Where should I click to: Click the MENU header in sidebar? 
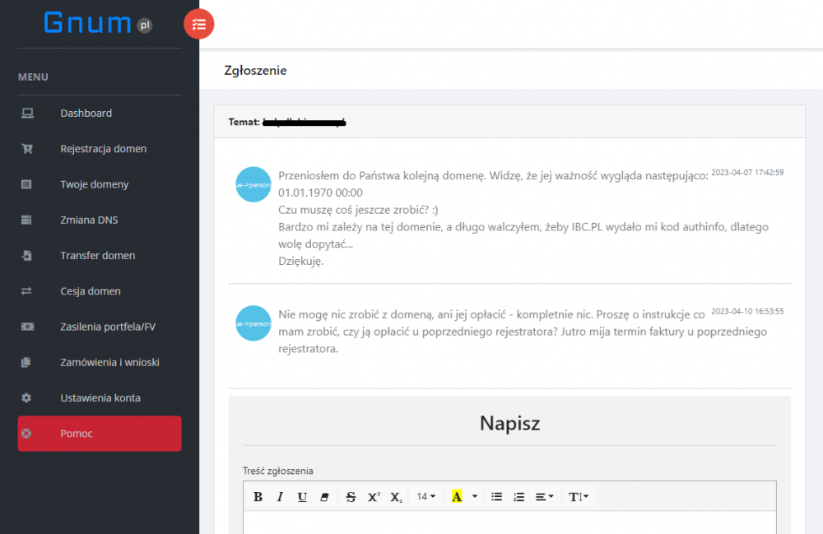coord(33,77)
